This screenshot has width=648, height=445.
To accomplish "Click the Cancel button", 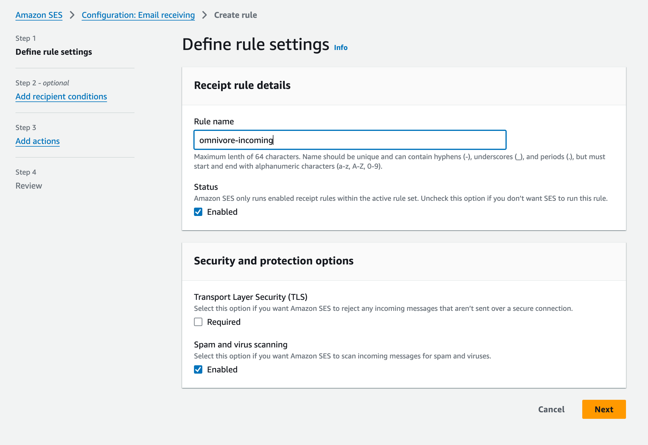I will point(551,409).
